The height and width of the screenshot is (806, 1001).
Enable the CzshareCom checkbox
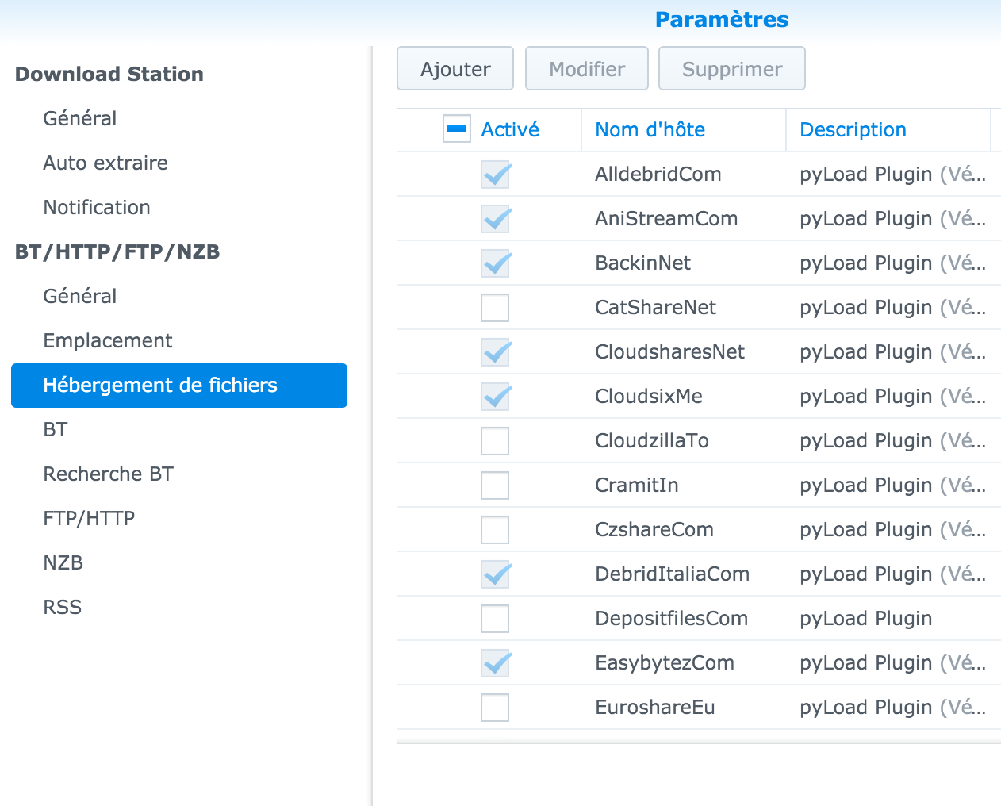click(x=495, y=530)
